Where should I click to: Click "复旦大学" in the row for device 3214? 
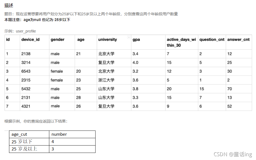pos(106,63)
